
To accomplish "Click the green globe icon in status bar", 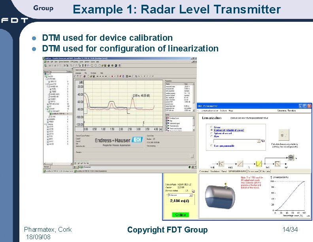I will 190,167.
